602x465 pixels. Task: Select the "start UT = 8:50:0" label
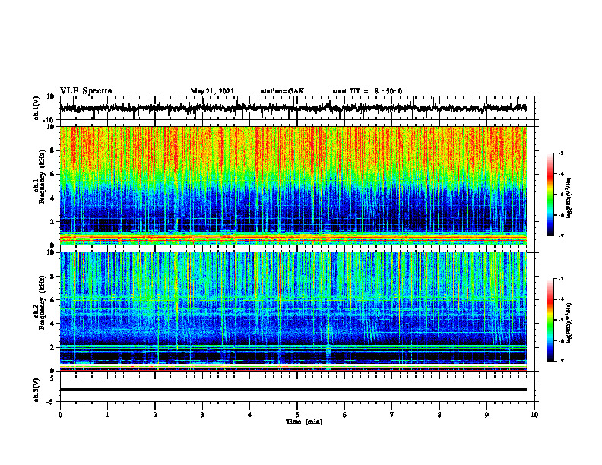pyautogui.click(x=367, y=91)
